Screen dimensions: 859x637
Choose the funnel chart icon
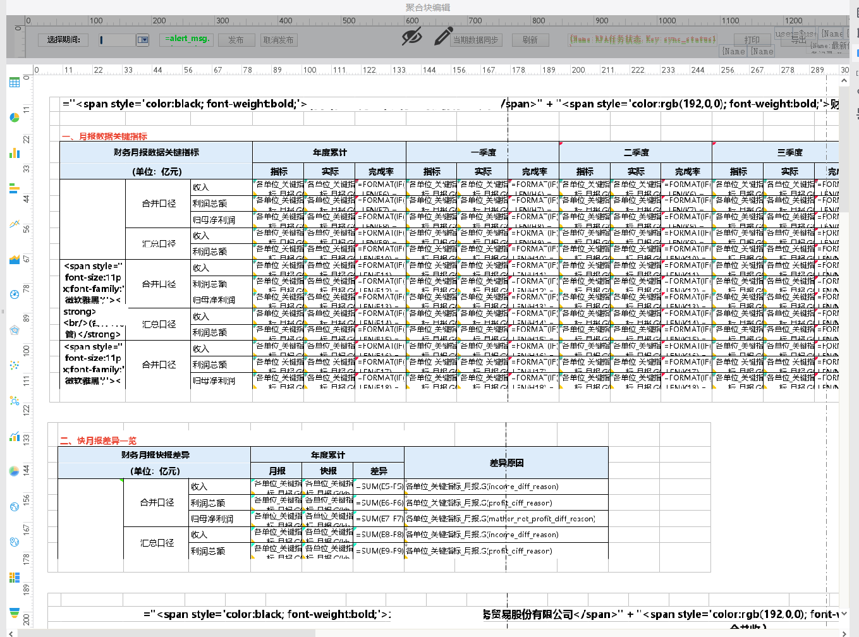pos(15,612)
